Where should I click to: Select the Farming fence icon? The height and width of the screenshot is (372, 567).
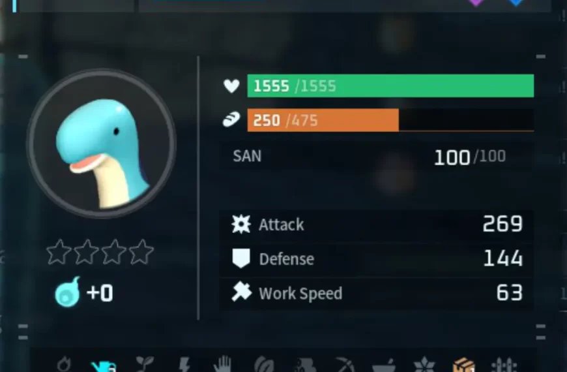(x=504, y=365)
